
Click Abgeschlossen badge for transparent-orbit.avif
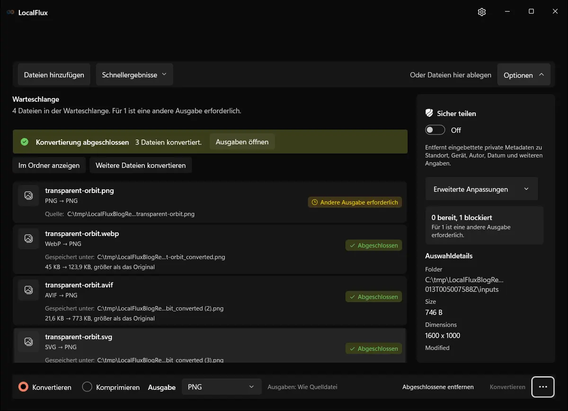(373, 297)
